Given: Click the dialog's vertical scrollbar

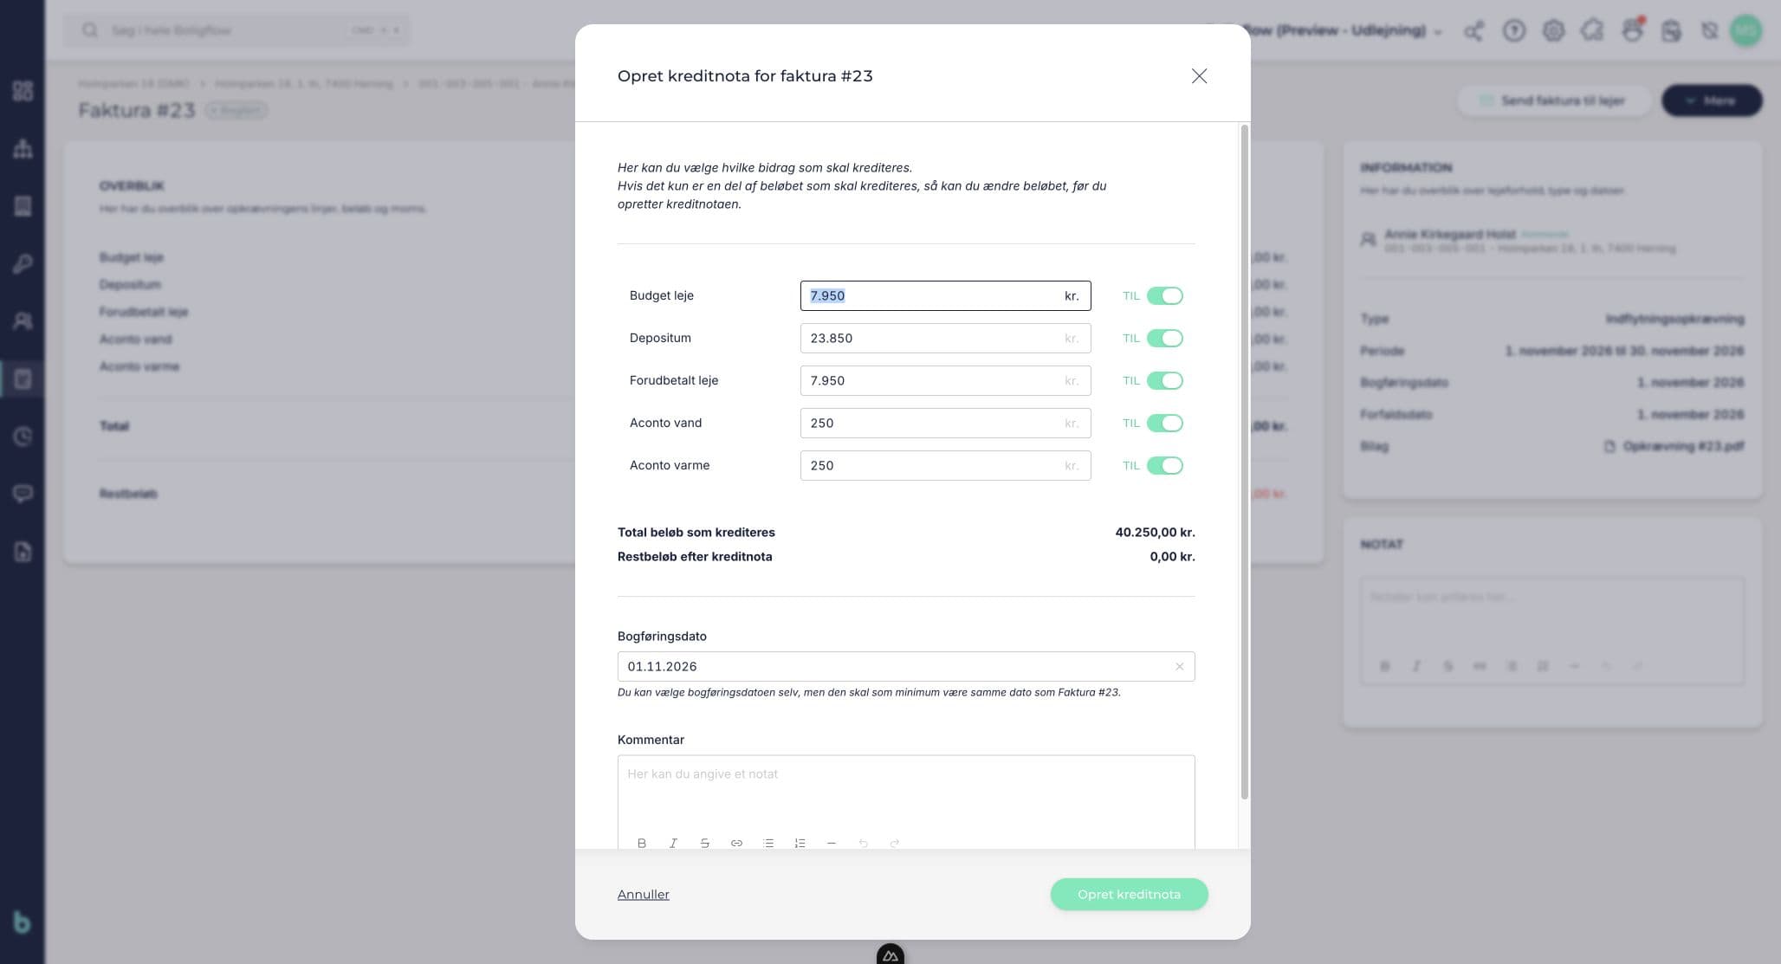Looking at the screenshot, I should click(x=1245, y=462).
